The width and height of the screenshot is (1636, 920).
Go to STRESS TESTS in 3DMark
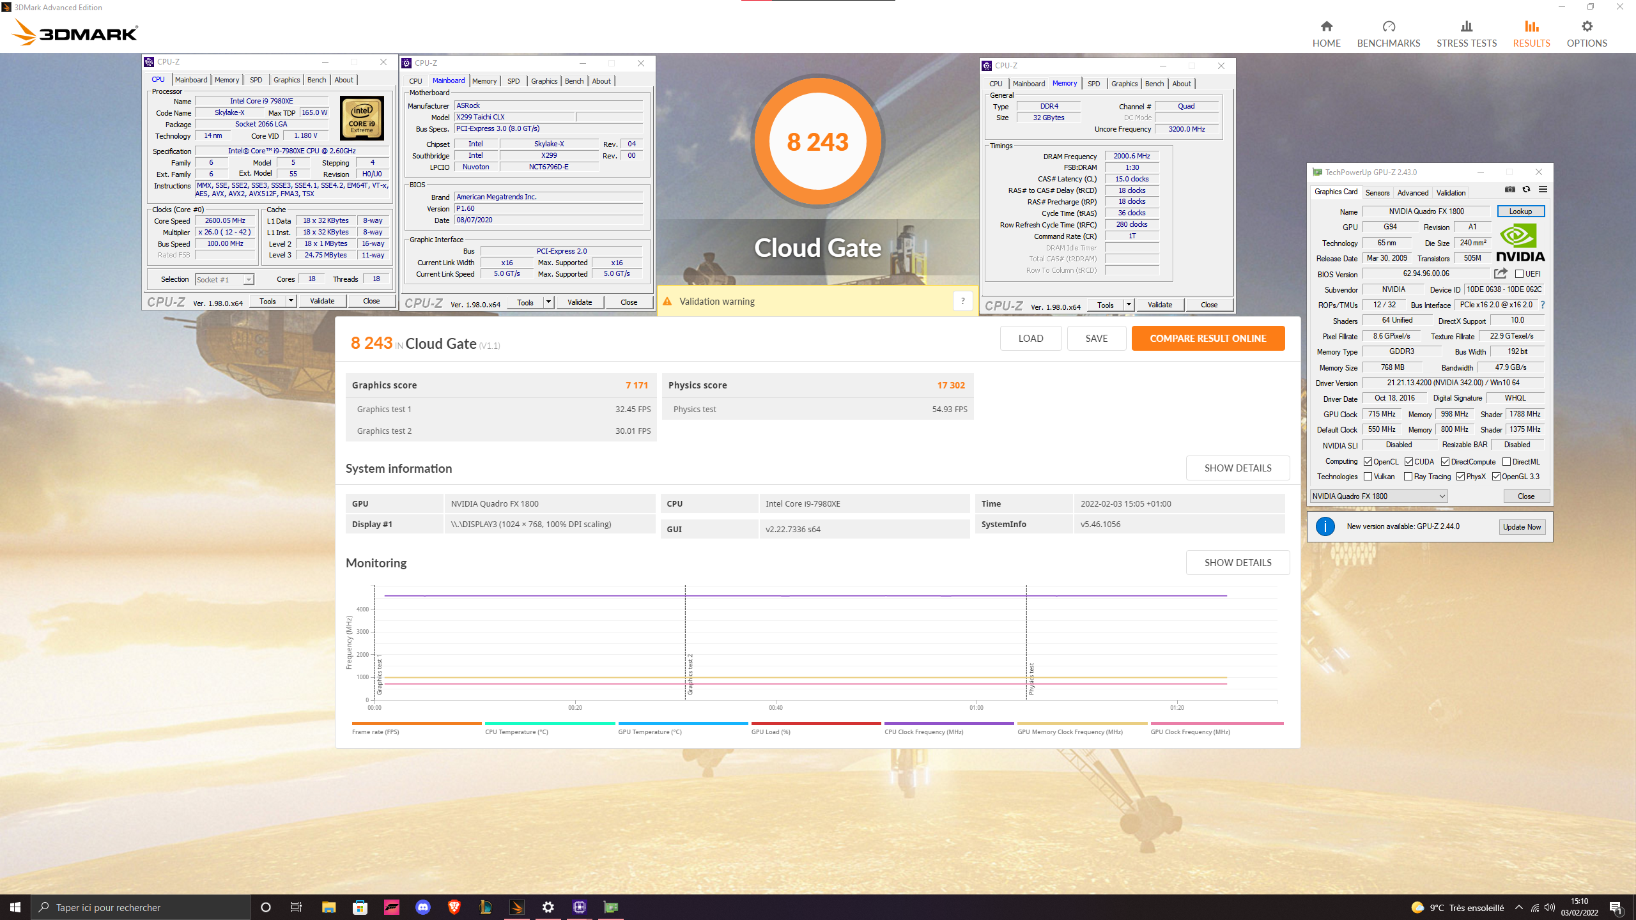click(1466, 34)
